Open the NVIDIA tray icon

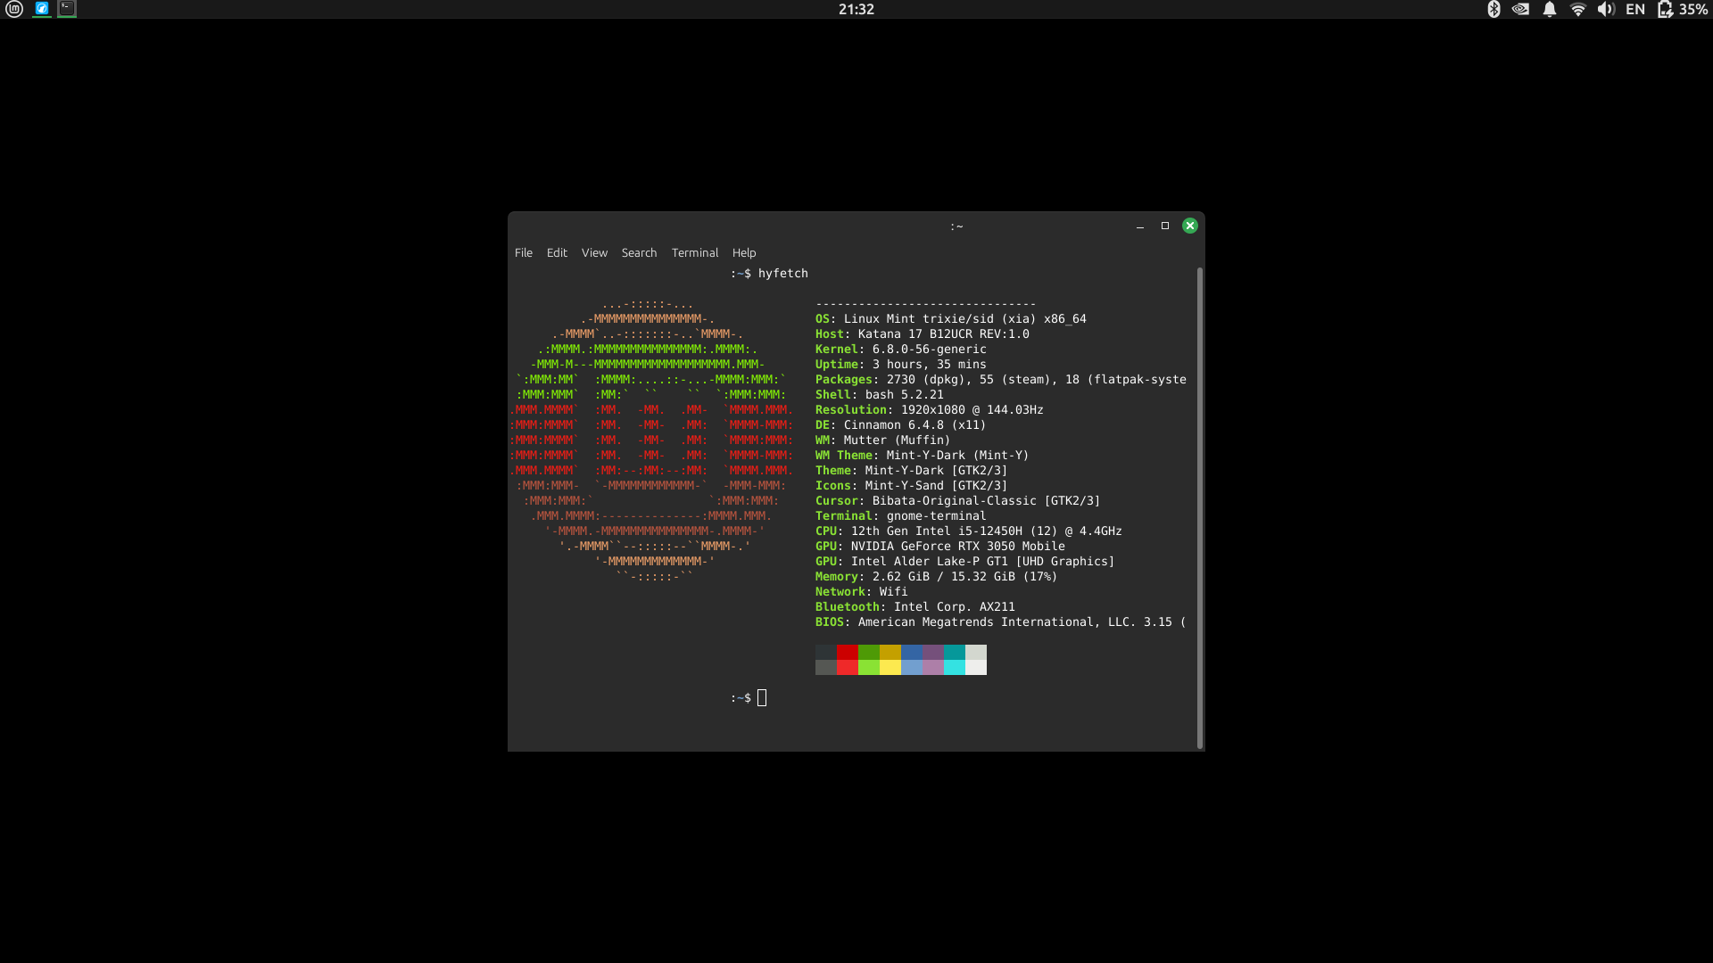point(1521,9)
